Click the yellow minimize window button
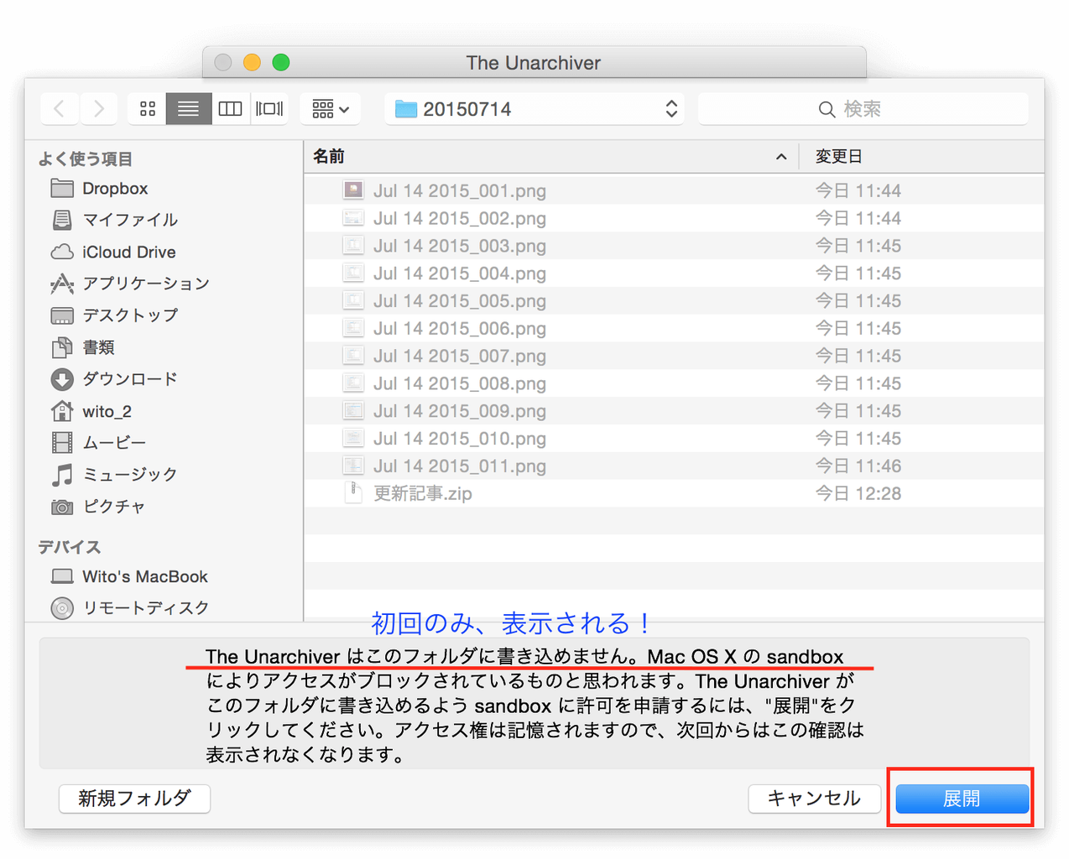Viewport: 1069px width, 859px height. pos(252,62)
